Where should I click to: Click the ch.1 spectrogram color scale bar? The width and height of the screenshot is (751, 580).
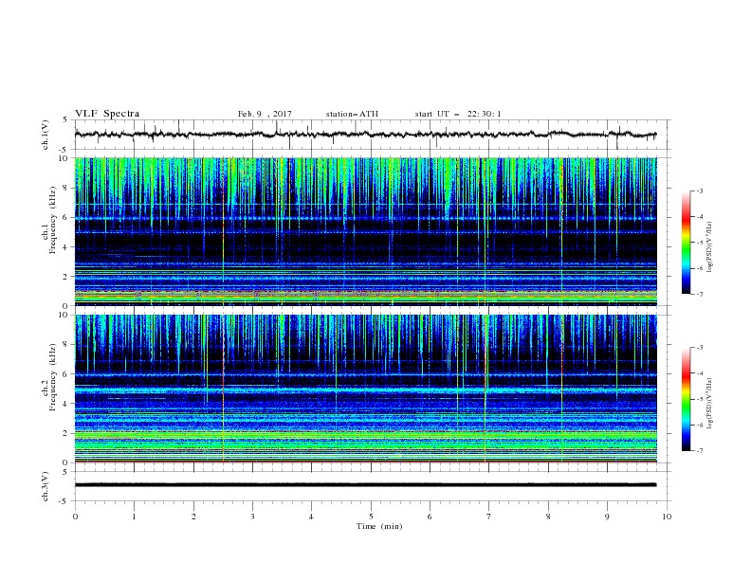686,243
